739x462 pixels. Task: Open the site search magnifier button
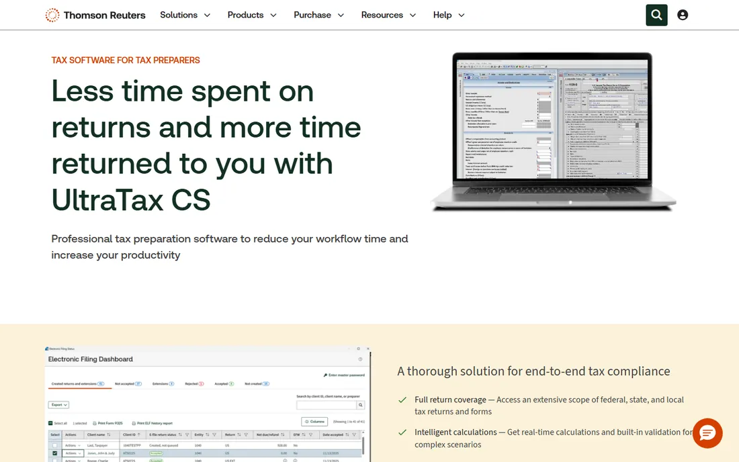656,15
